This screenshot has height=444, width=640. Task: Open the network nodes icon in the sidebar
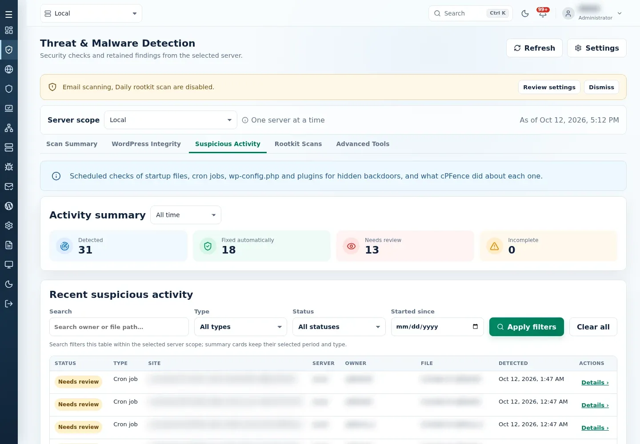click(9, 128)
